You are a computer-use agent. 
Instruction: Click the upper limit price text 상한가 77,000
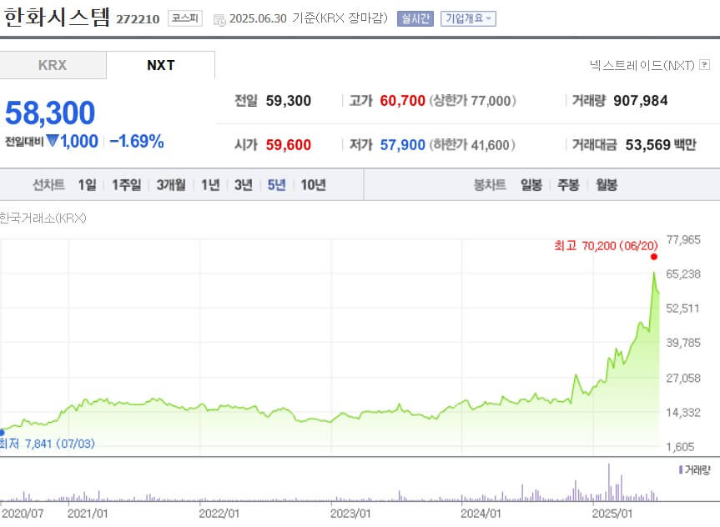coord(473,101)
